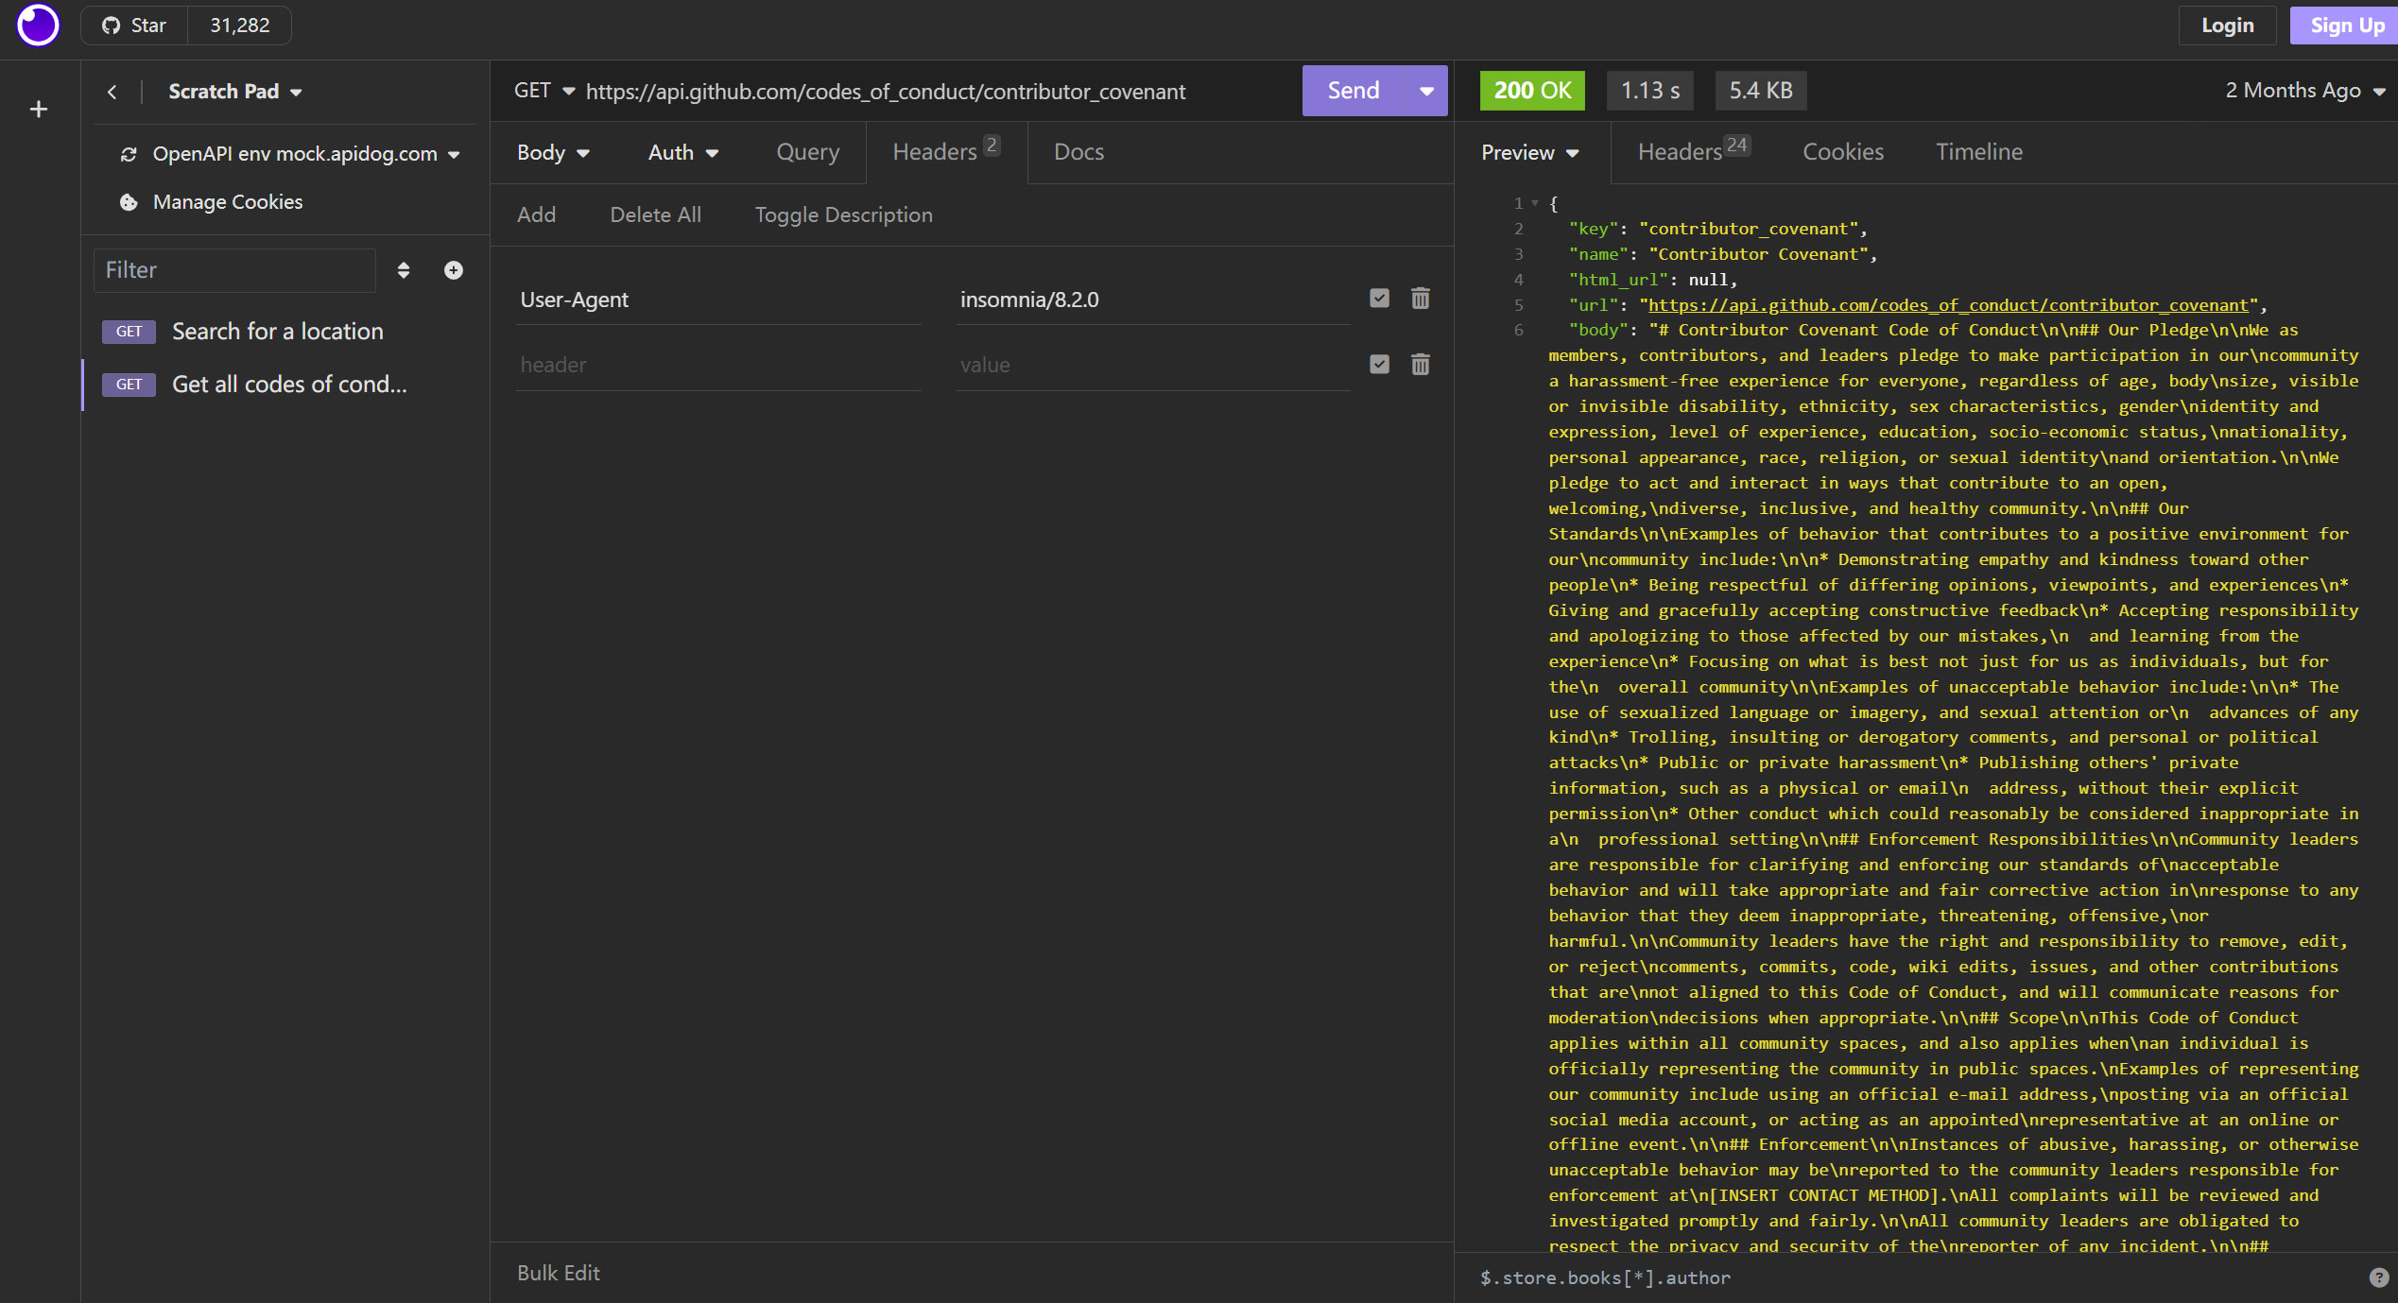Open the api.github.com URL link in response
This screenshot has height=1303, width=2398.
[x=1948, y=305]
